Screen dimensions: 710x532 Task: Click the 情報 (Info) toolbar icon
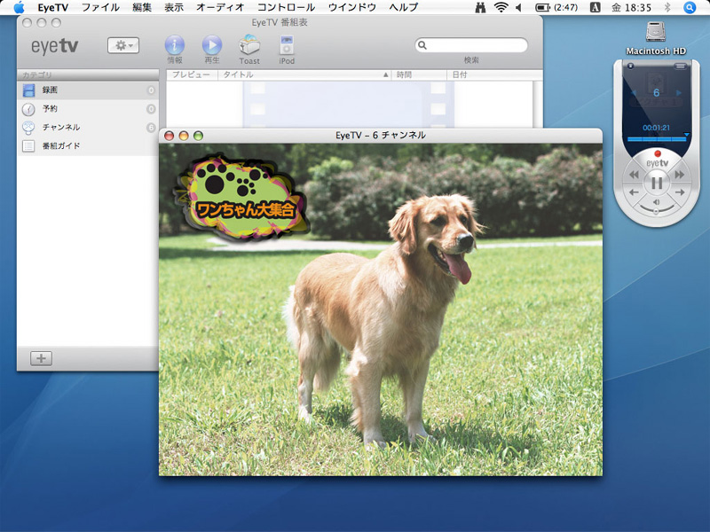coord(175,45)
